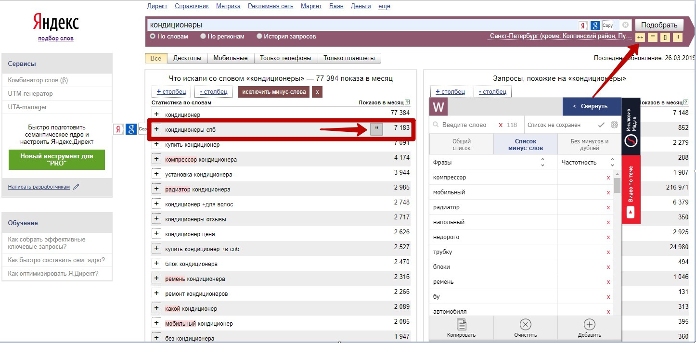Click the checkmark to save the list

point(601,125)
